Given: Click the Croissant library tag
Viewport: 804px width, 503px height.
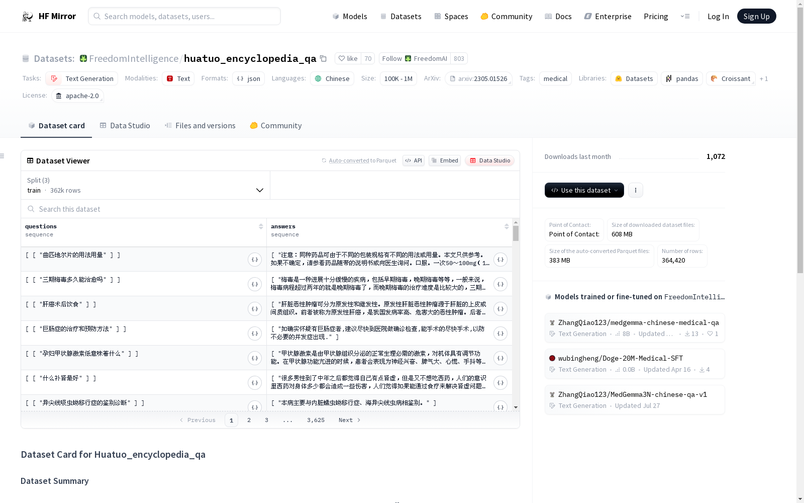Looking at the screenshot, I should [731, 78].
